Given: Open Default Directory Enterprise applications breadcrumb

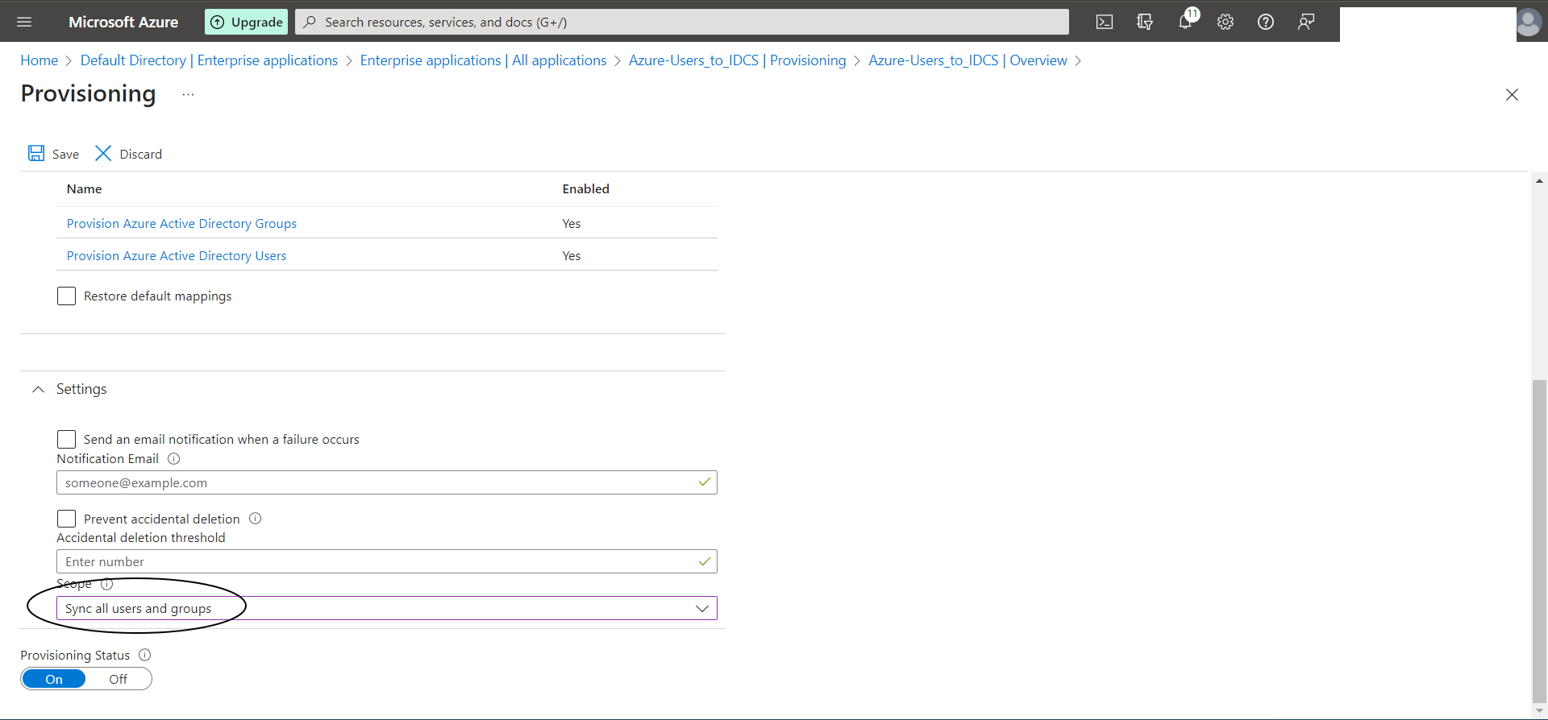Looking at the screenshot, I should [x=209, y=60].
